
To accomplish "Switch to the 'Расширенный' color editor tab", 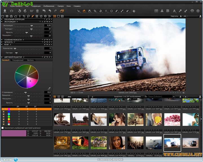I will tap(18, 60).
